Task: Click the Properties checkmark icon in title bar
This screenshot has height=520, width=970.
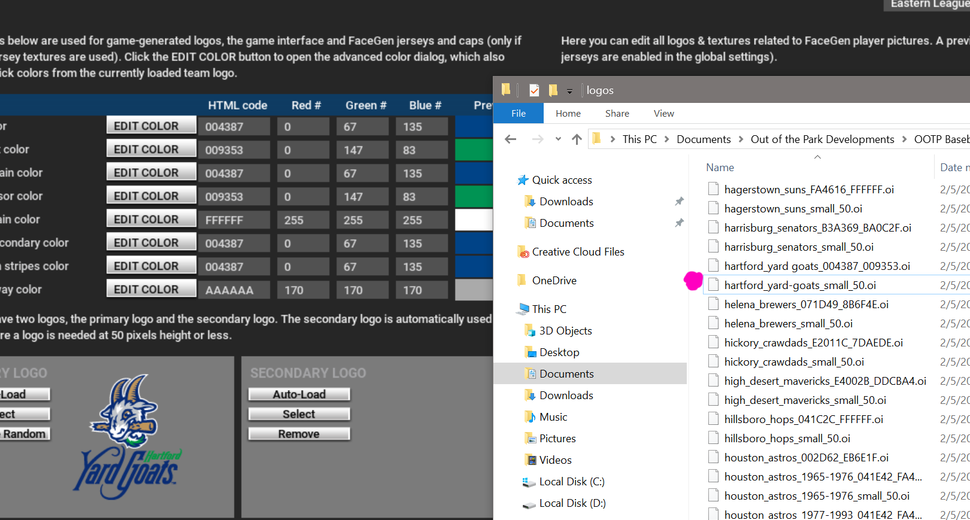Action: pos(534,90)
